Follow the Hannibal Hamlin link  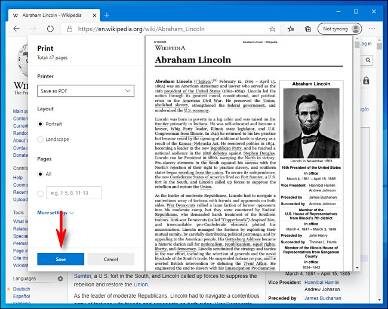pyautogui.click(x=322, y=282)
